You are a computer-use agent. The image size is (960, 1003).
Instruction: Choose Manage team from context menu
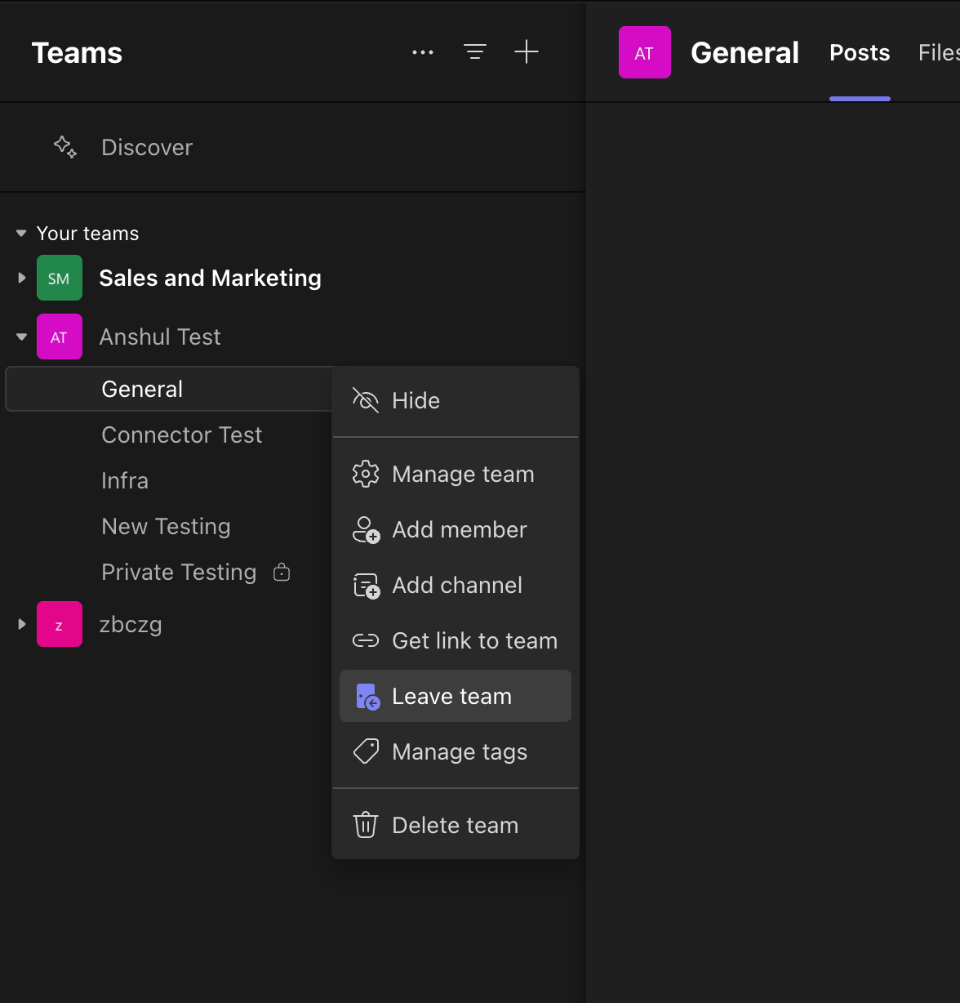click(456, 474)
